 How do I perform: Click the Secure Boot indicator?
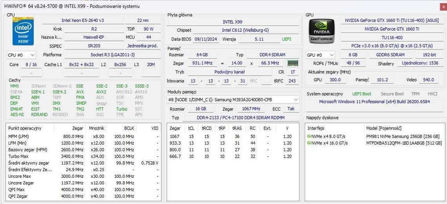[392, 94]
